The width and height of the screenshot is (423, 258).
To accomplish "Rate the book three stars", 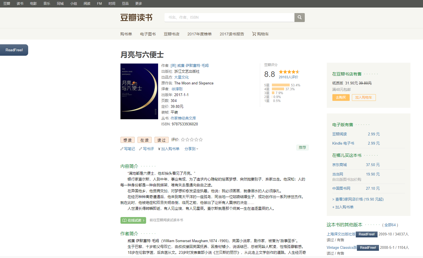I will click(x=192, y=140).
